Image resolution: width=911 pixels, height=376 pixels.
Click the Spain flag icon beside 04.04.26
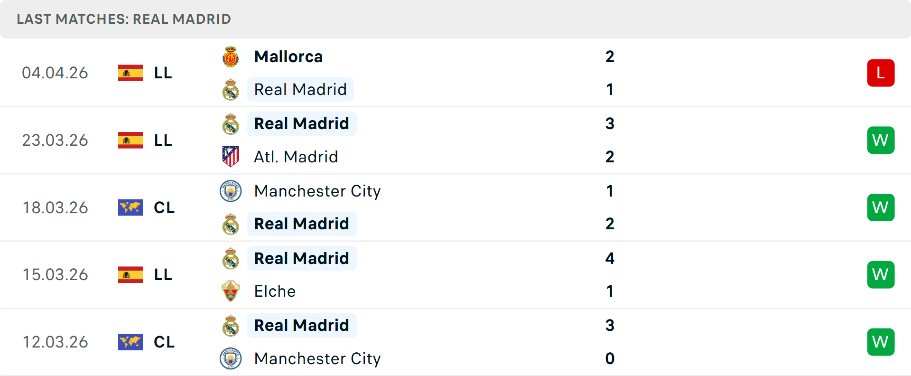click(130, 73)
